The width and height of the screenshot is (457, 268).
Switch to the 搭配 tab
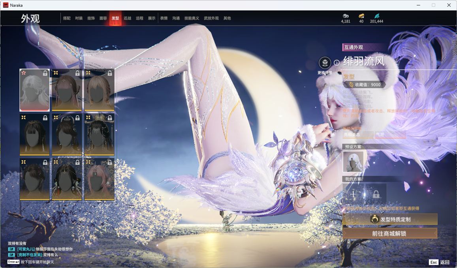tap(67, 18)
